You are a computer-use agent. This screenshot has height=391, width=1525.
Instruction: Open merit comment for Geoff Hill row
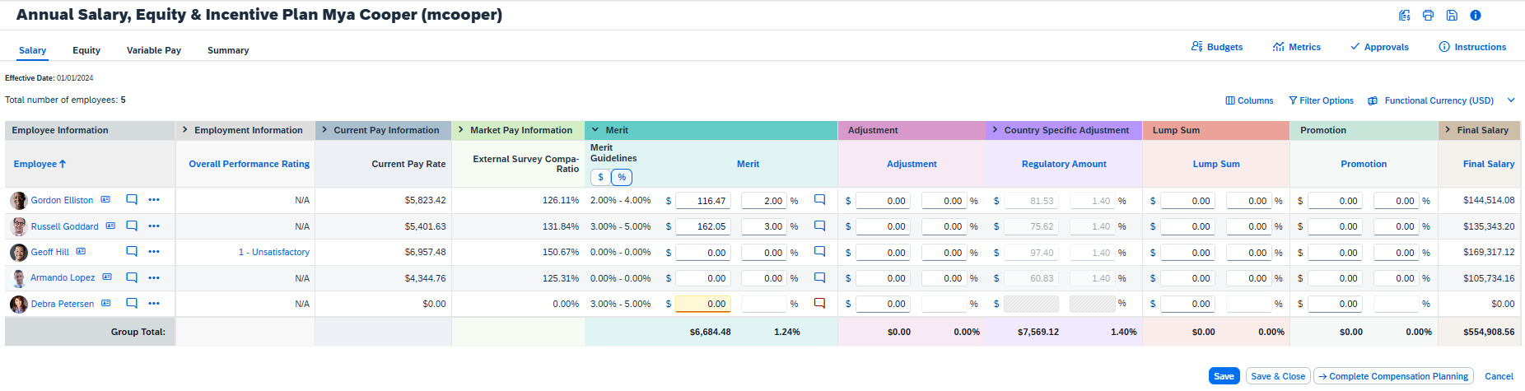[819, 252]
